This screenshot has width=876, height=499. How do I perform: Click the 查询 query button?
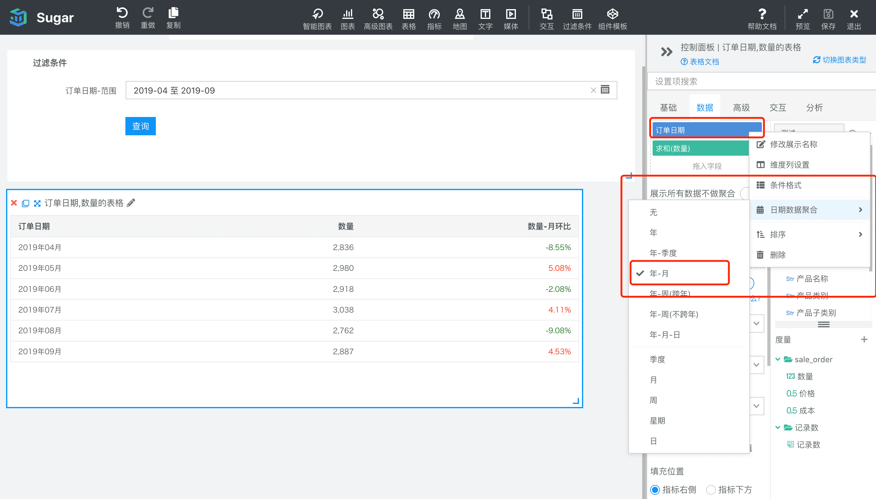pos(140,126)
